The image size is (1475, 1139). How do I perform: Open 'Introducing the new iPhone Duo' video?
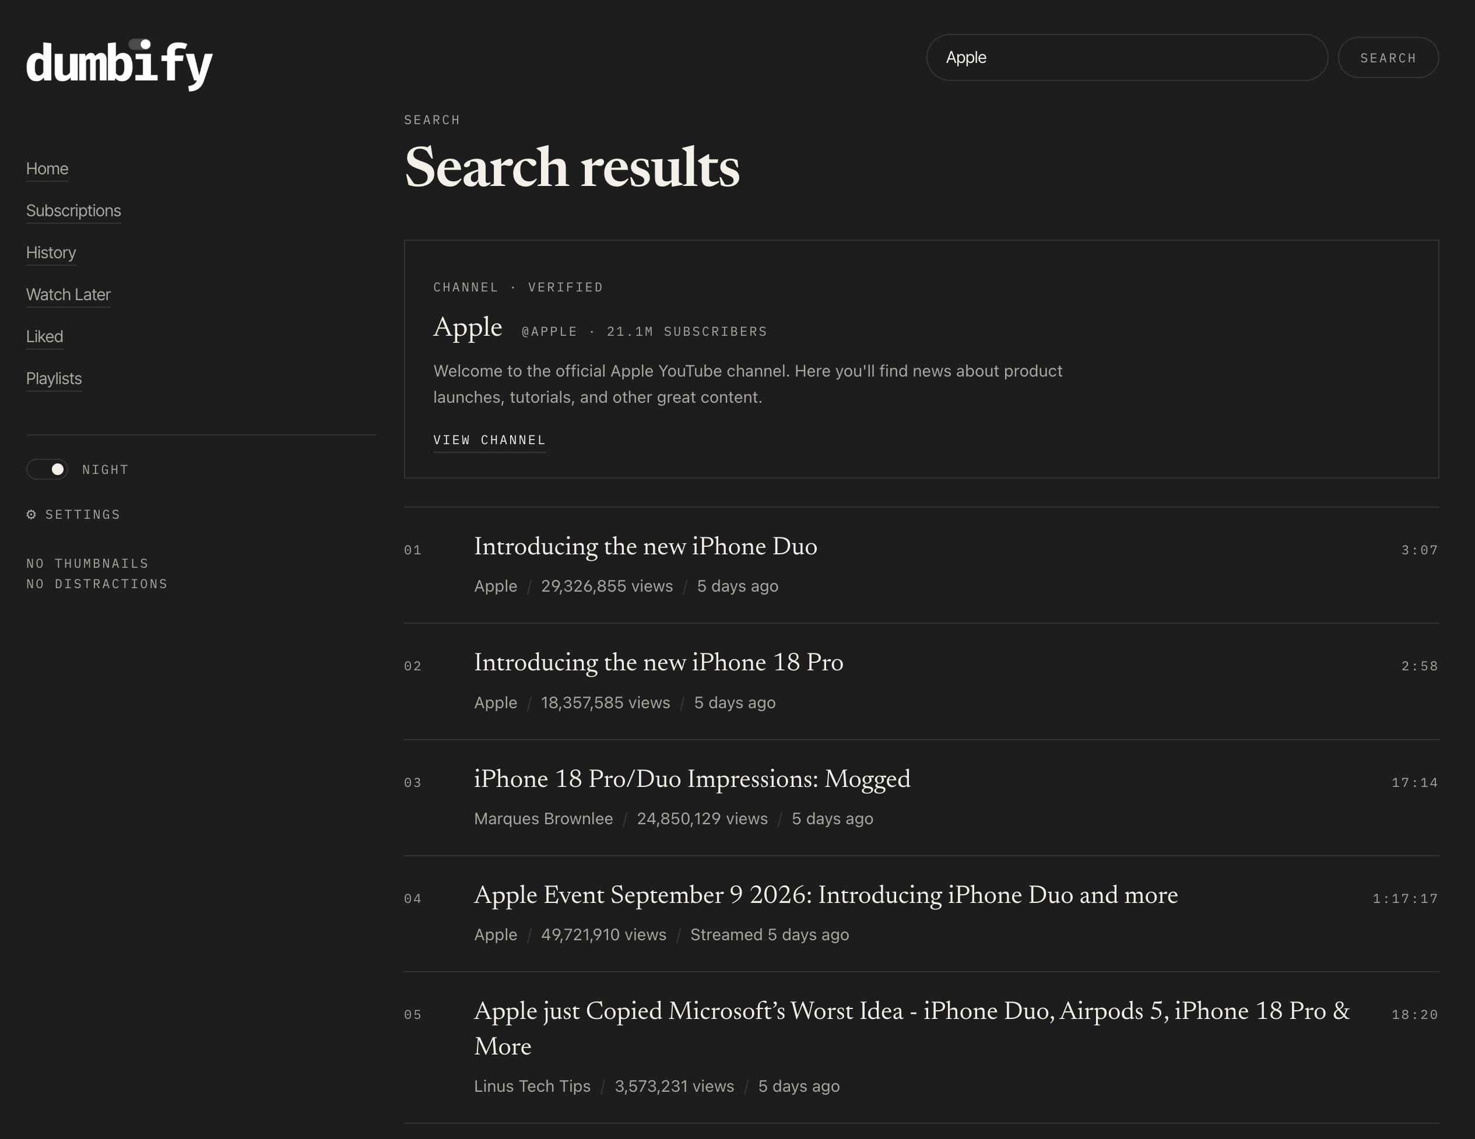(x=645, y=547)
